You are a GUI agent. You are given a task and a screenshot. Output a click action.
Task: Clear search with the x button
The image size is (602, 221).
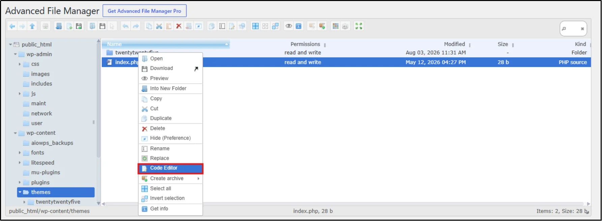pyautogui.click(x=582, y=29)
